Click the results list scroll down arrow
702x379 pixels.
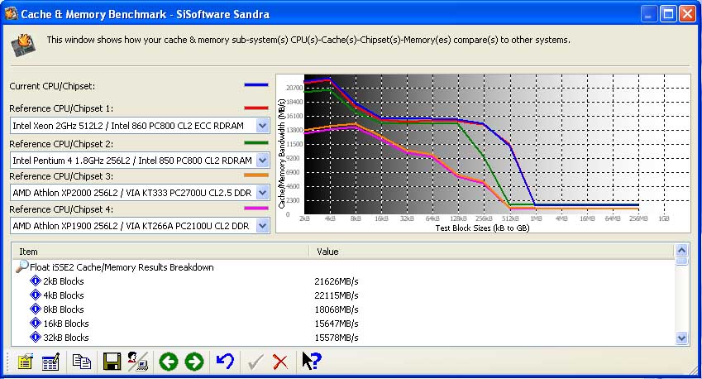(x=681, y=338)
